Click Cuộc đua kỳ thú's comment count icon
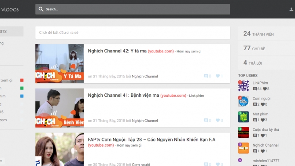The width and height of the screenshot is (295, 166). [x=255, y=136]
